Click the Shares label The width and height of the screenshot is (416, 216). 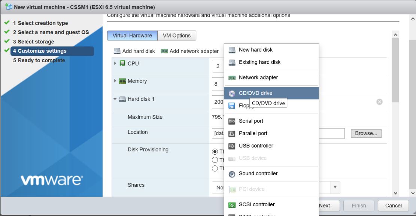[136, 185]
